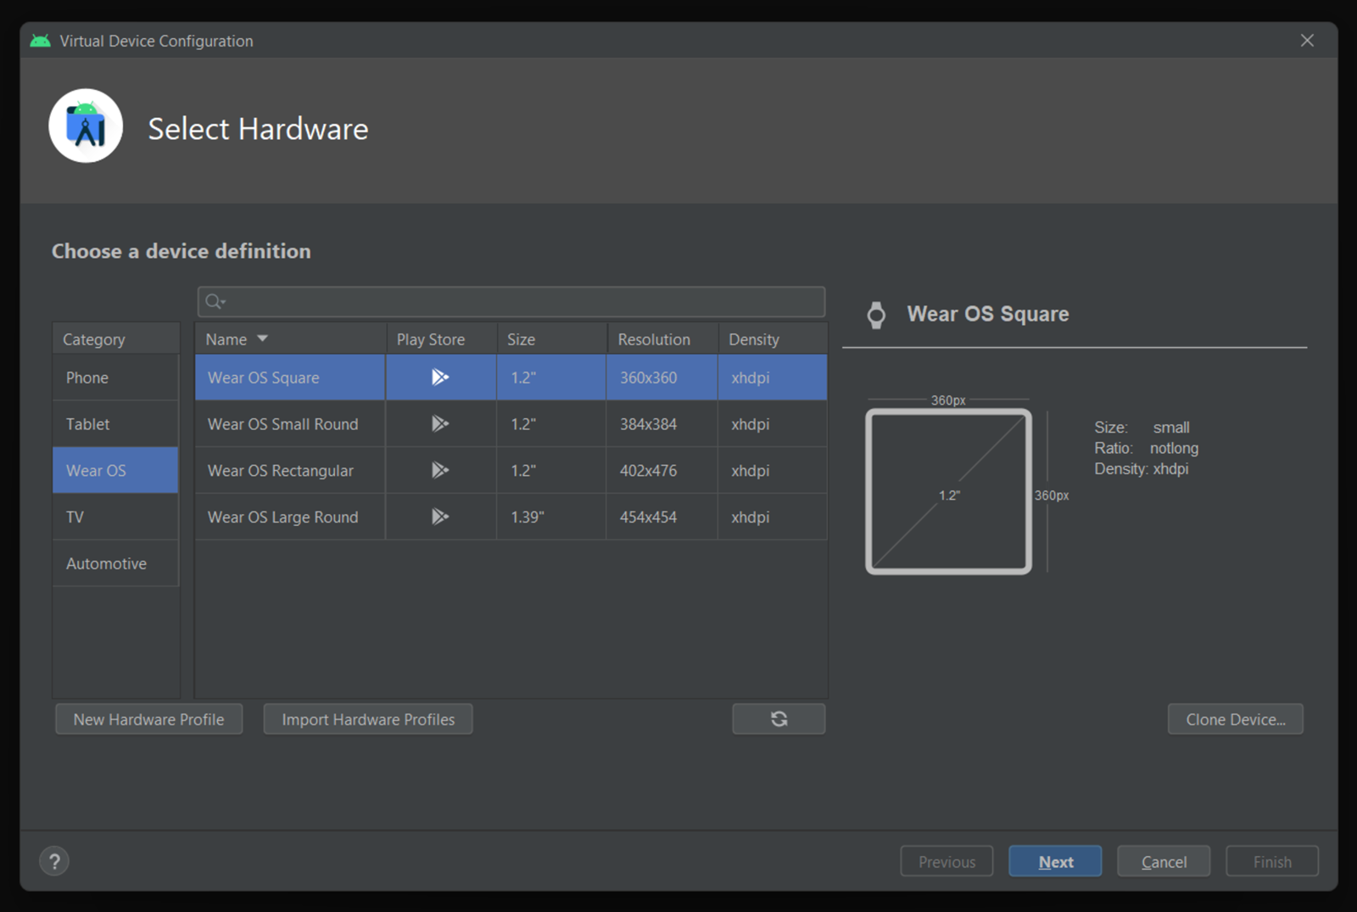The height and width of the screenshot is (912, 1357).
Task: Click the Previous button
Action: (x=947, y=861)
